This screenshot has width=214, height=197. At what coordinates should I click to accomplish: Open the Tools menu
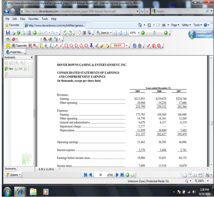point(45,19)
